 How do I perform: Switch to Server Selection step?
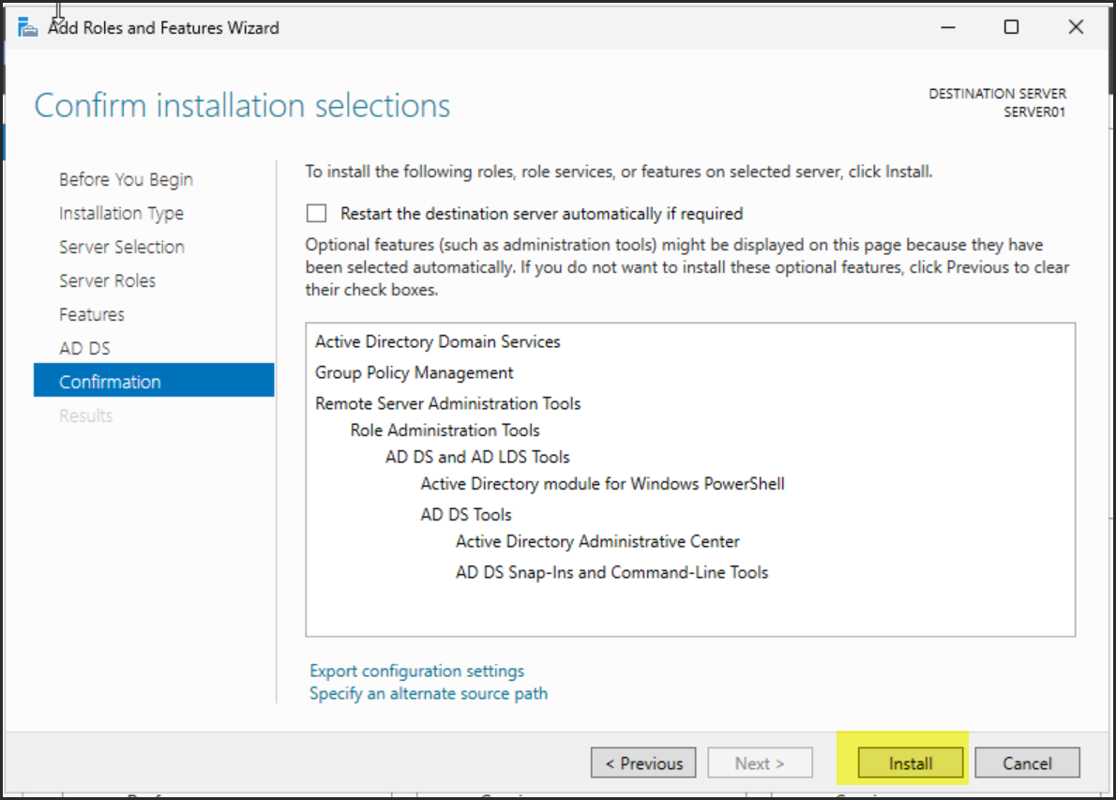tap(122, 247)
